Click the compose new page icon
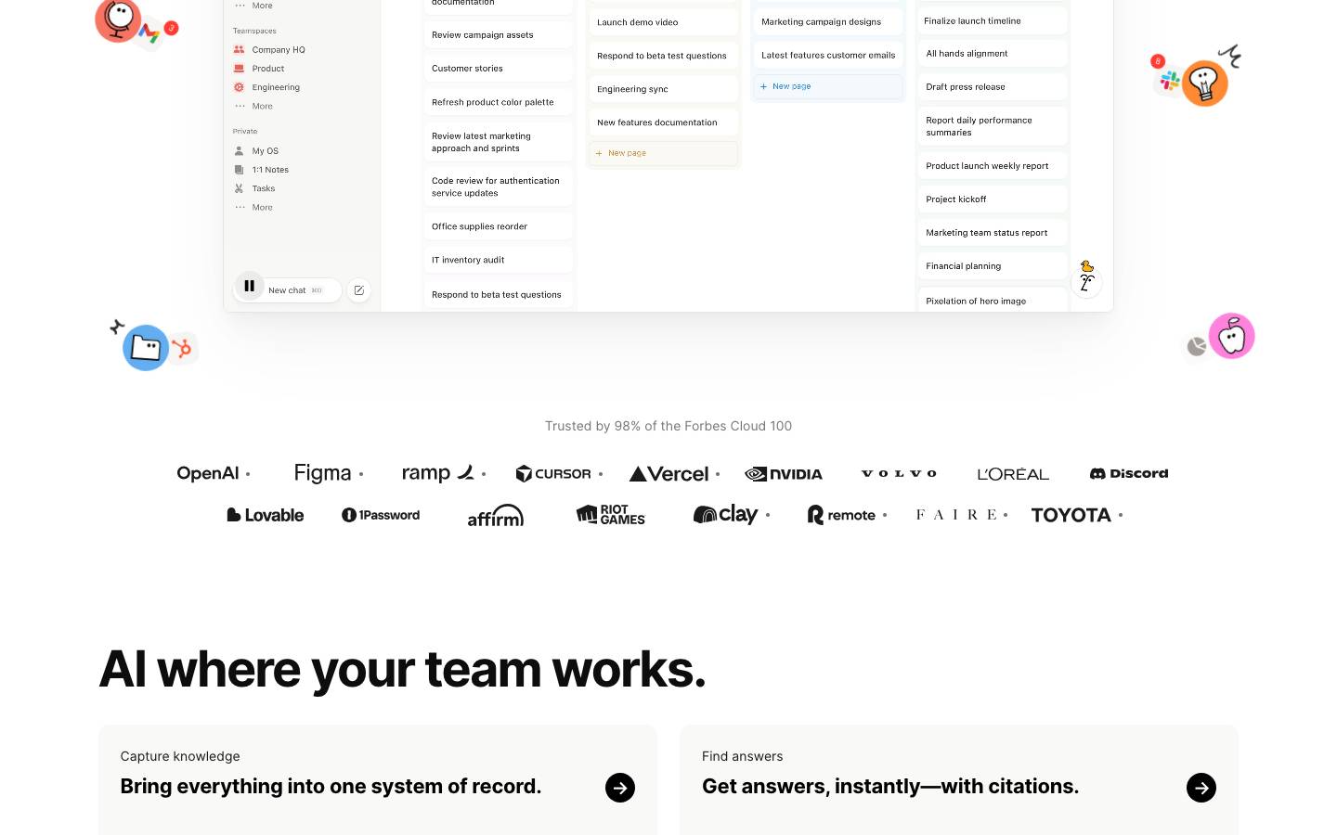This screenshot has width=1337, height=835. pos(359,290)
